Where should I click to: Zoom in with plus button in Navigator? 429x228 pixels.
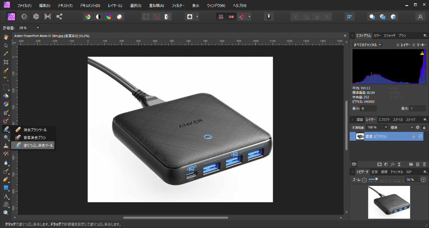(x=423, y=180)
